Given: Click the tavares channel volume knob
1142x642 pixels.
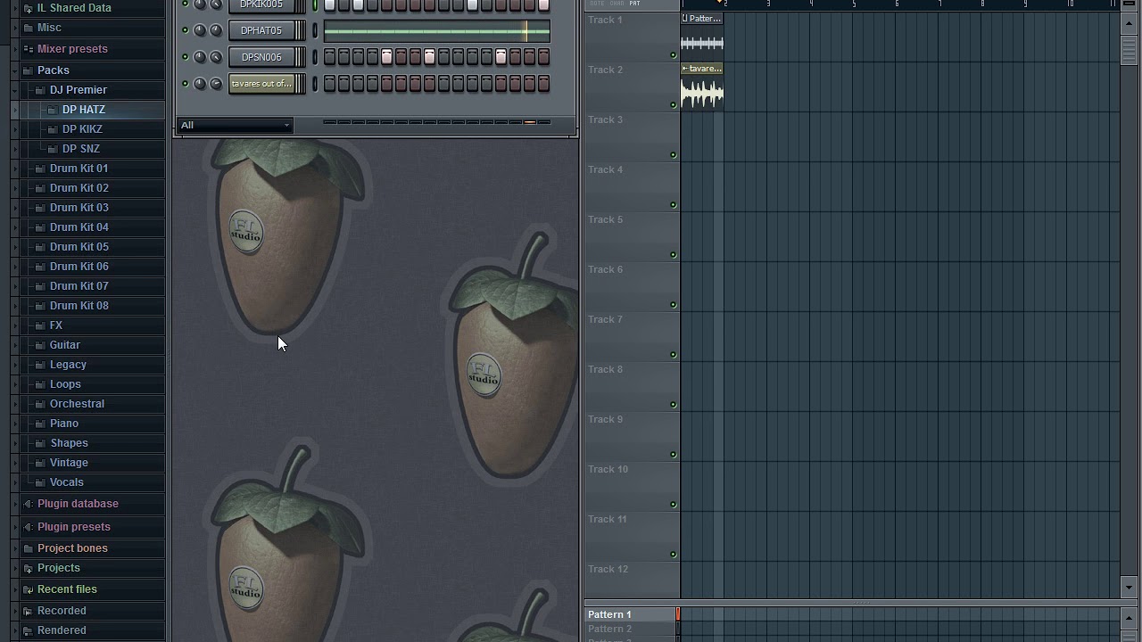Looking at the screenshot, I should click(215, 84).
